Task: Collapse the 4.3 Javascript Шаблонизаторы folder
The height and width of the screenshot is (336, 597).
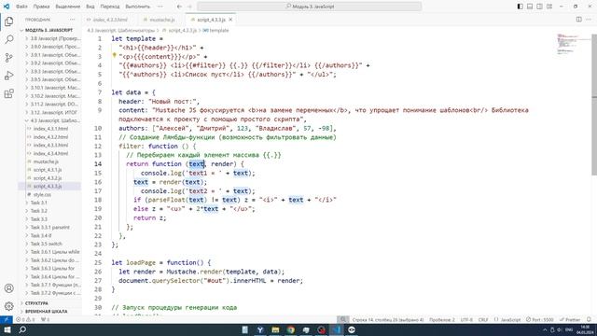Action: (53, 120)
